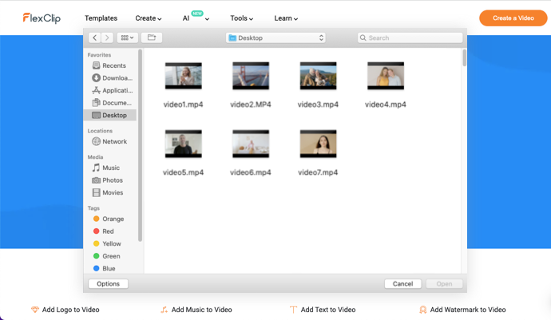Click the Downloads arrow icon
The width and height of the screenshot is (551, 320).
pos(96,77)
